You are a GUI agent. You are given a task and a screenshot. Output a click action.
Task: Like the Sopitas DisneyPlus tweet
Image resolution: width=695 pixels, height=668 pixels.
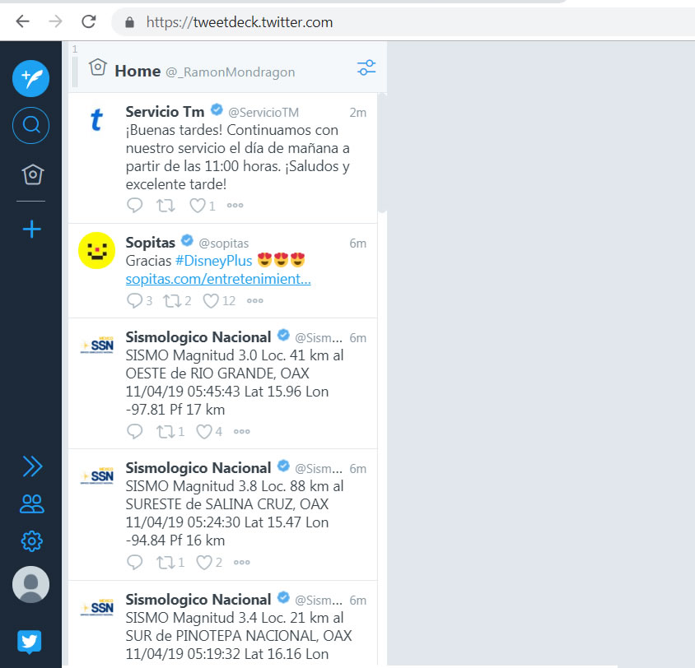click(x=211, y=300)
